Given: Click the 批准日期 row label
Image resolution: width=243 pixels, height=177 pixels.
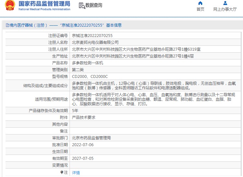Looking at the screenshot, I should point(60,145).
